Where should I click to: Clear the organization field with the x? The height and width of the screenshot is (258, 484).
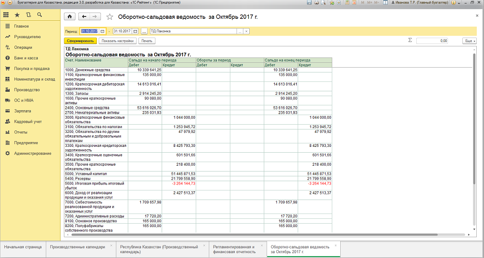246,31
